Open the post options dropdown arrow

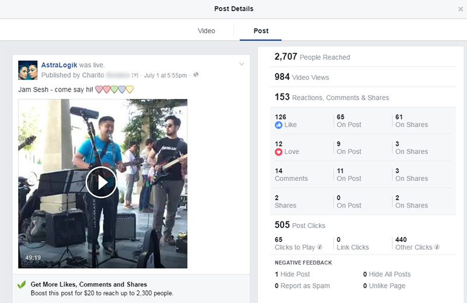tap(242, 64)
